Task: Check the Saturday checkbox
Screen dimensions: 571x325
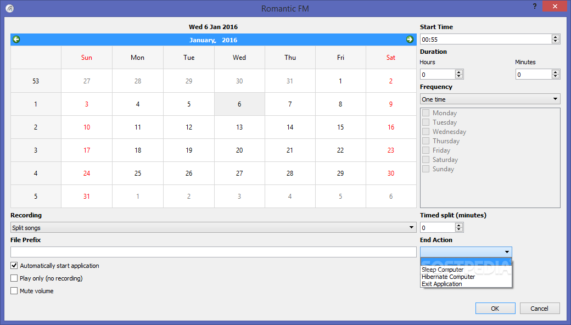Action: click(426, 159)
